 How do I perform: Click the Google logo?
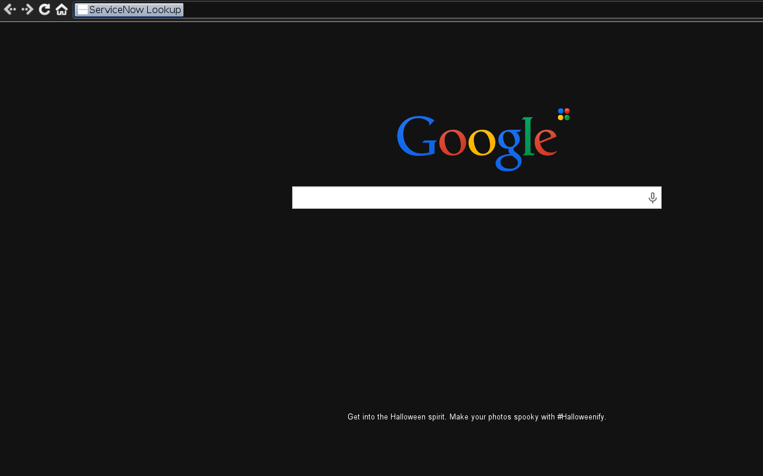(477, 143)
